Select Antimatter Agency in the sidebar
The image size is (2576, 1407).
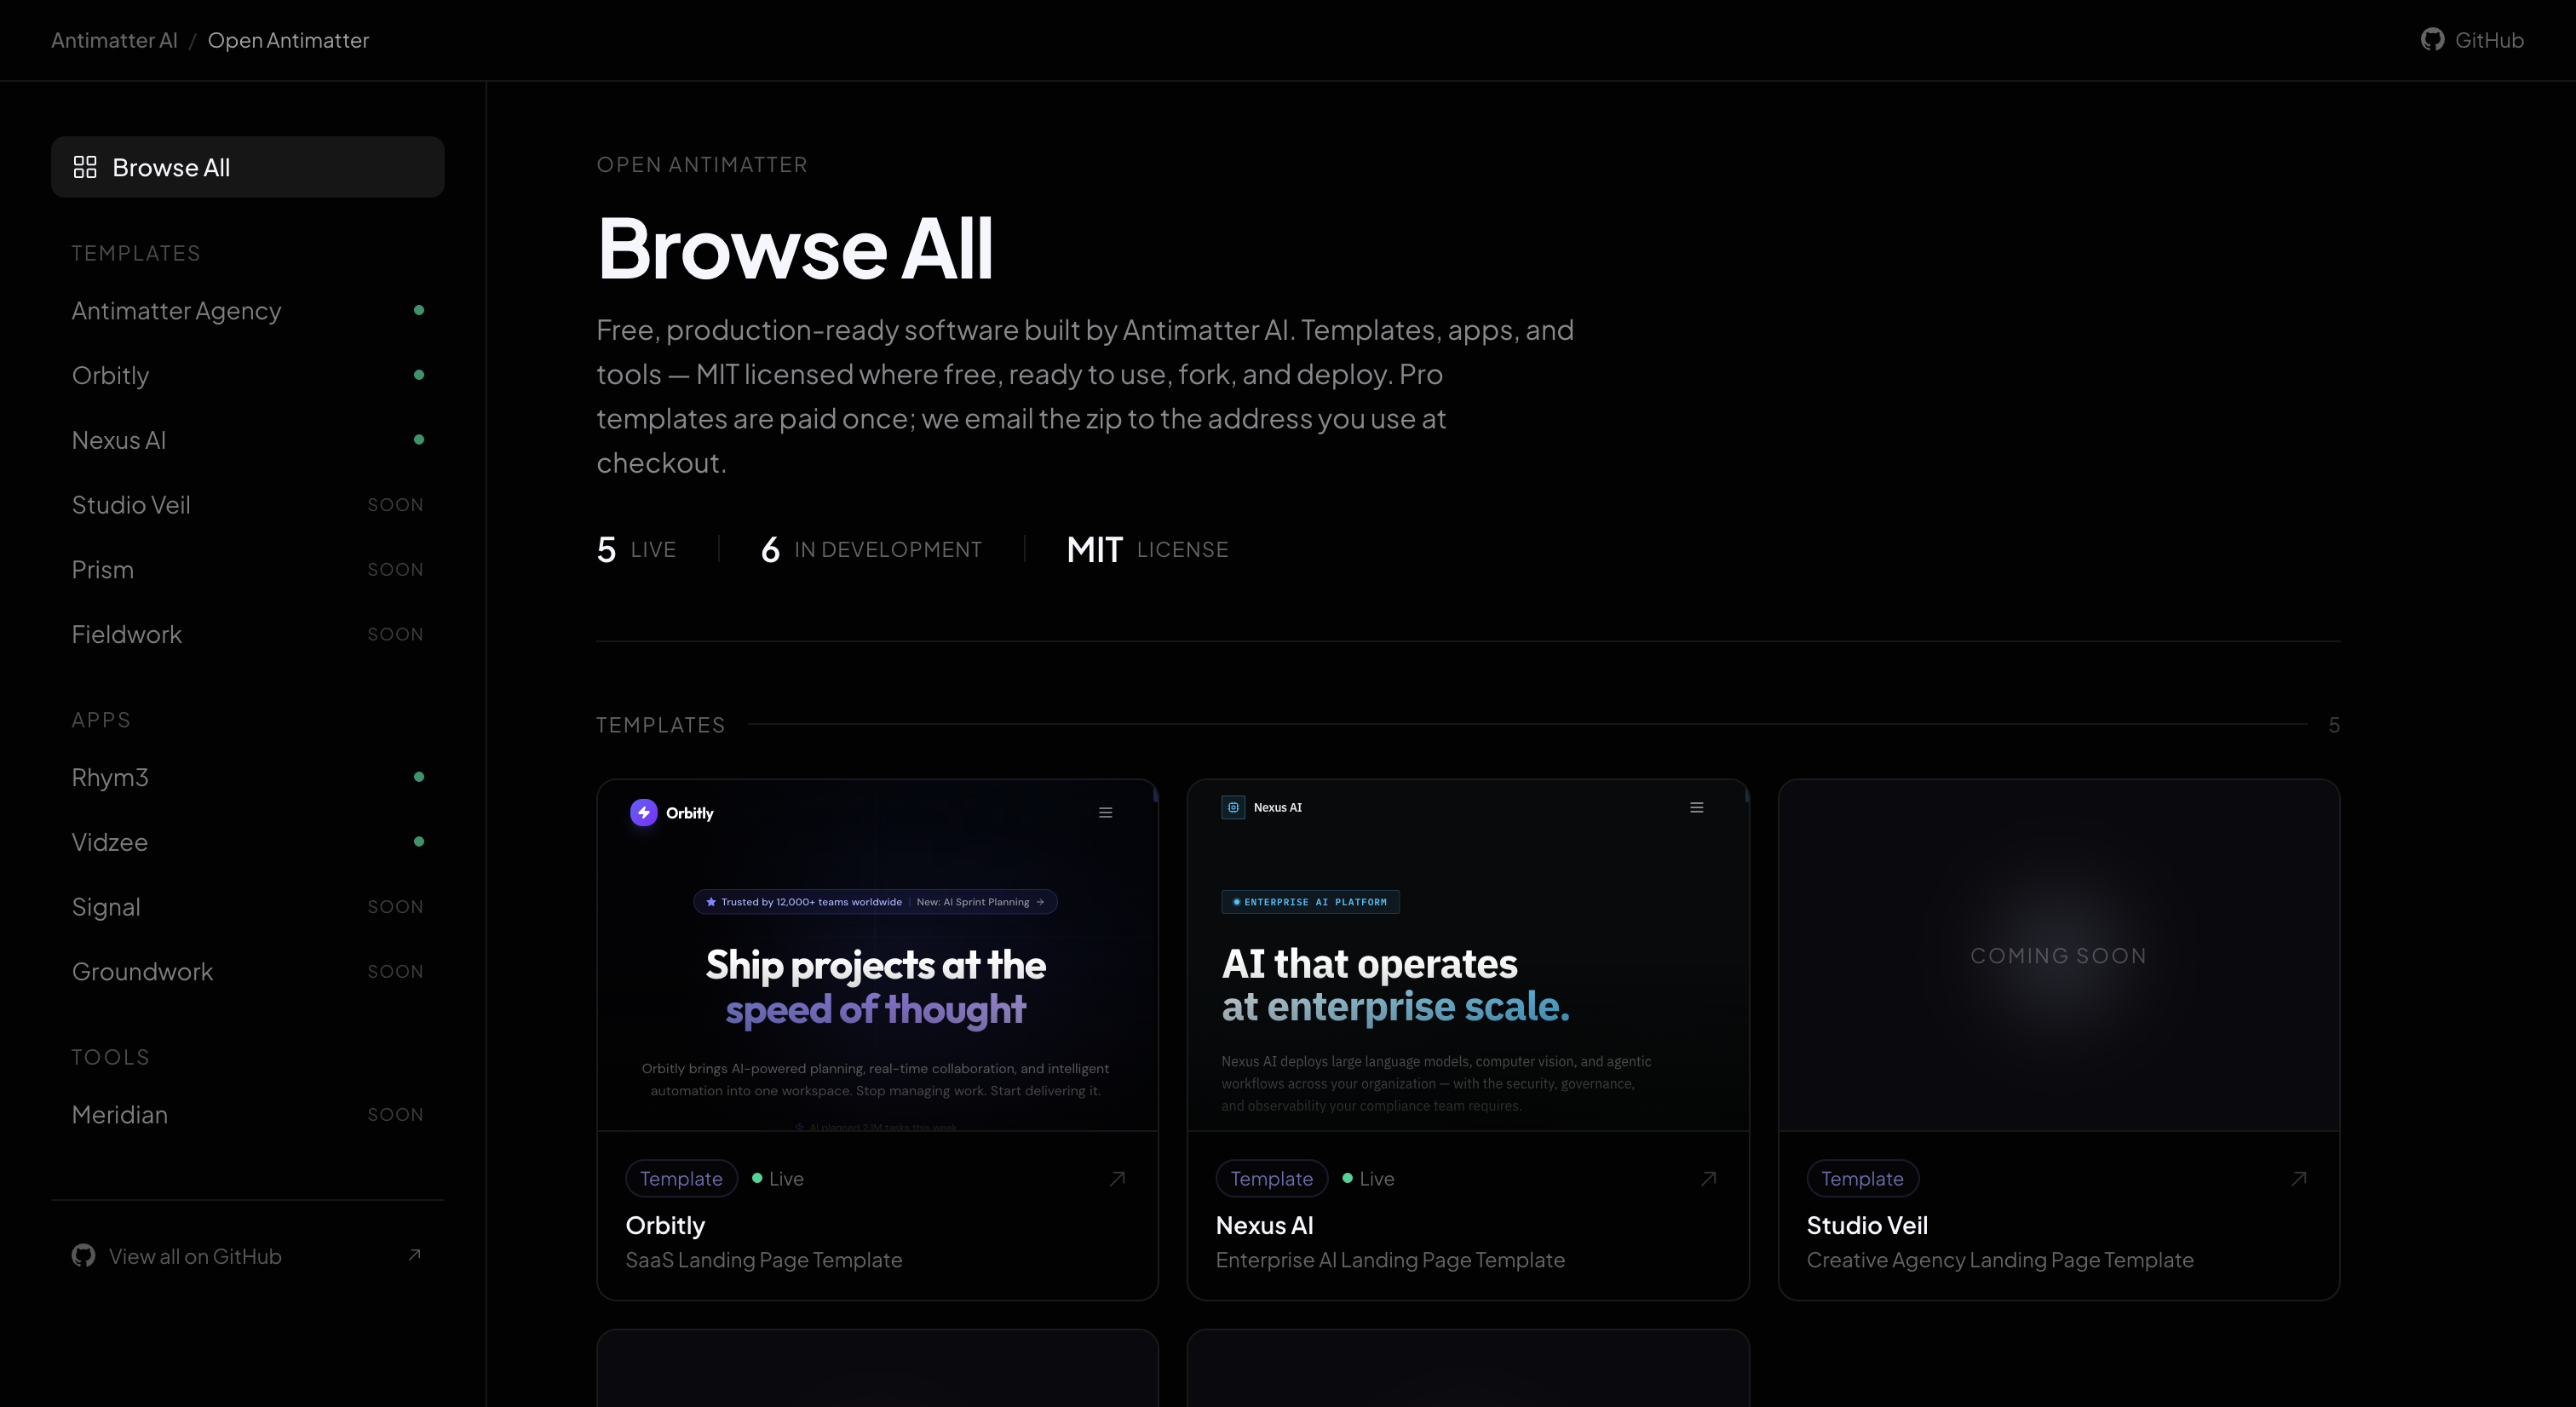pos(177,311)
